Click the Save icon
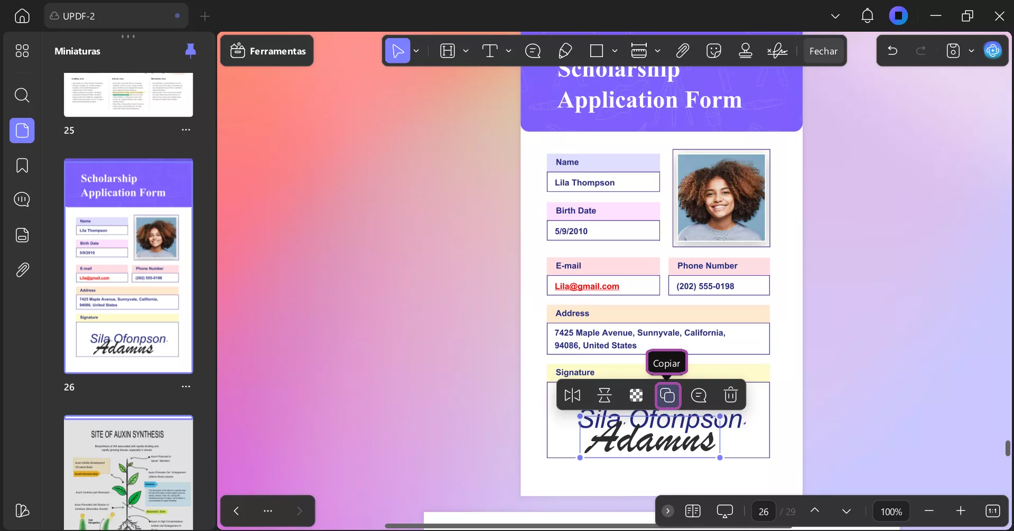This screenshot has height=531, width=1014. 953,51
